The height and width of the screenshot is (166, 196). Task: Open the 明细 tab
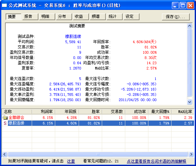47,16
